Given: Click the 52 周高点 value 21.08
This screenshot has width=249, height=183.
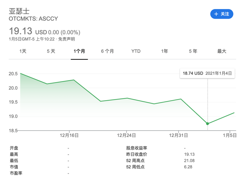Looking at the screenshot, I should pos(189,161).
